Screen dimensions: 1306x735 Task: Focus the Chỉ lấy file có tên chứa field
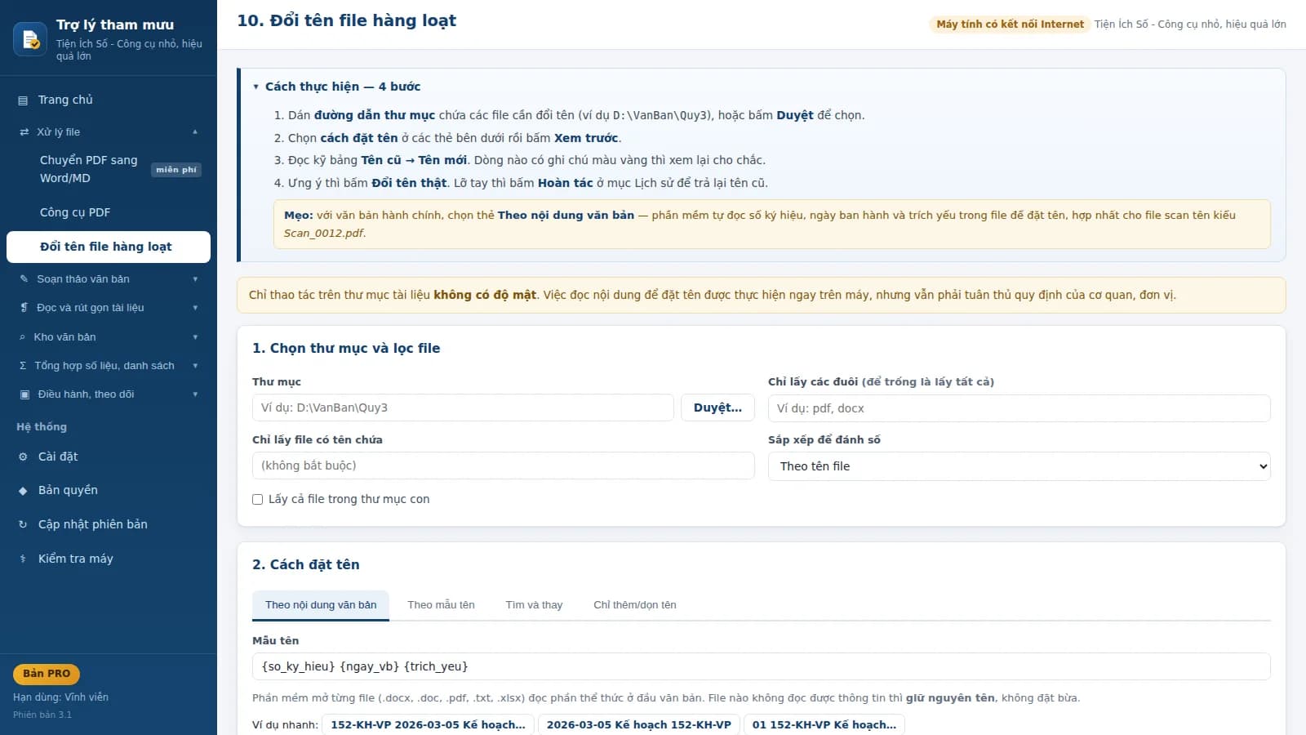tap(504, 465)
